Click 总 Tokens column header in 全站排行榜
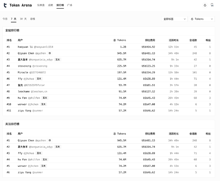This screenshot has height=181, width=220. tap(120, 40)
